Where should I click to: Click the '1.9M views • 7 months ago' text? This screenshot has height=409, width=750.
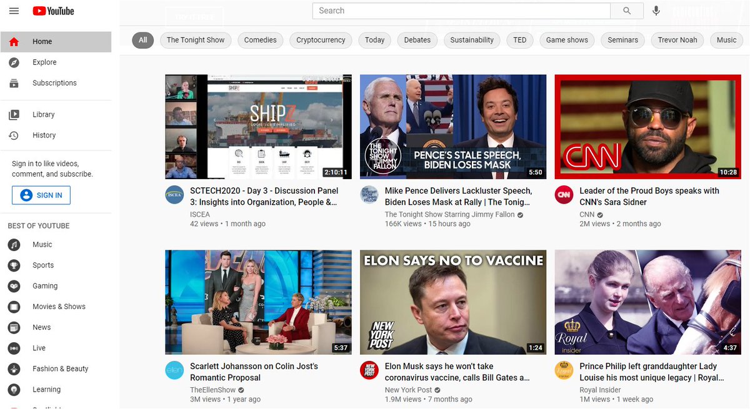(429, 399)
